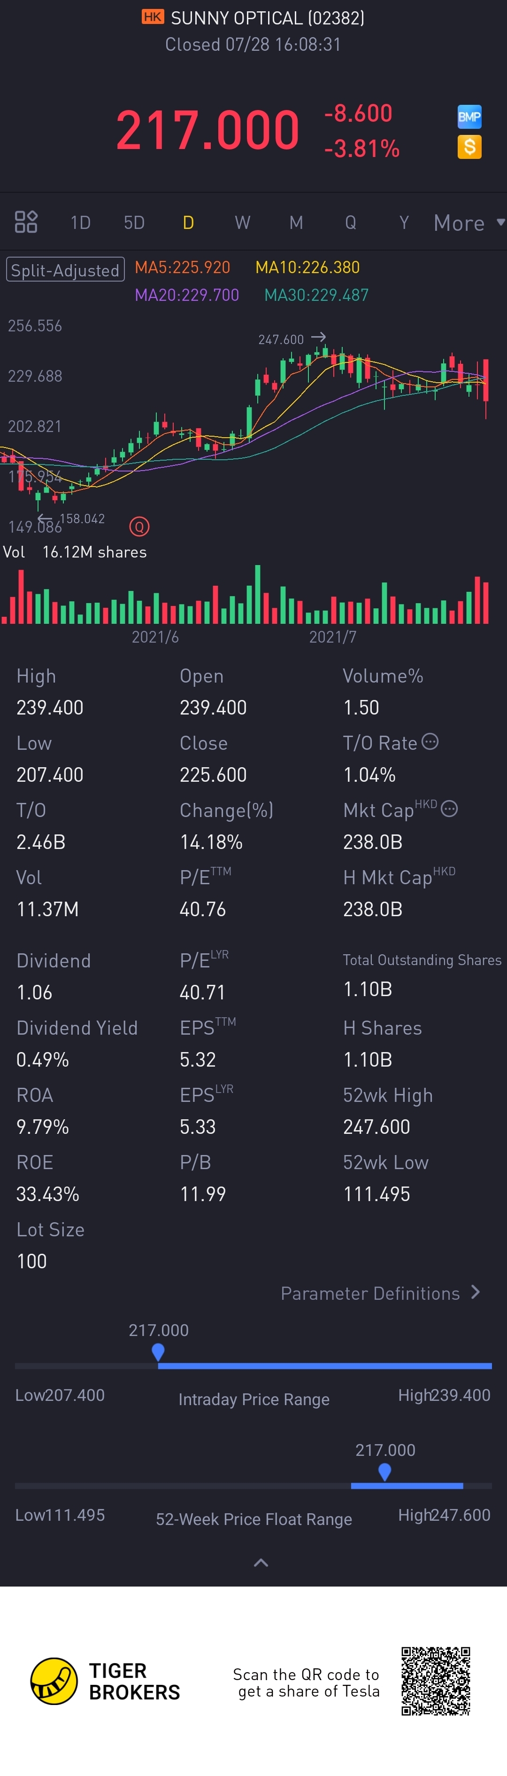Switch to the 1D chart tab

[81, 223]
